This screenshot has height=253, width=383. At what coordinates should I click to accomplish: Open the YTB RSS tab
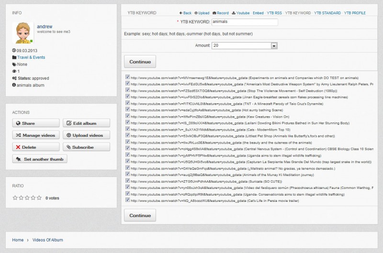[274, 13]
